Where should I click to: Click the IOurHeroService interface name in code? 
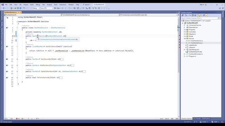click(x=58, y=28)
